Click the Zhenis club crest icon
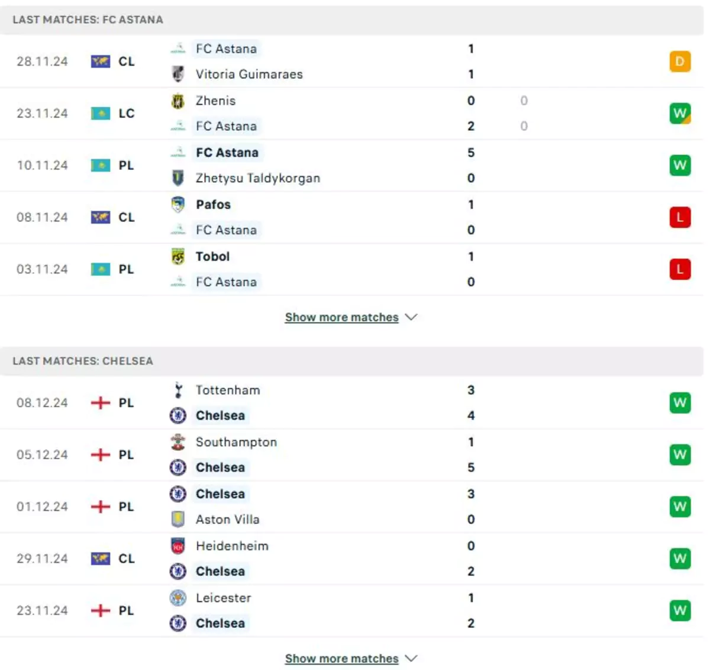Viewport: 710px width, 670px height. [177, 101]
